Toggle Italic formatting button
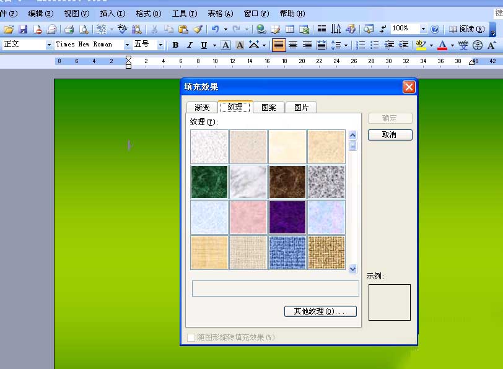Screen dimensions: 503x369 (x=190, y=45)
